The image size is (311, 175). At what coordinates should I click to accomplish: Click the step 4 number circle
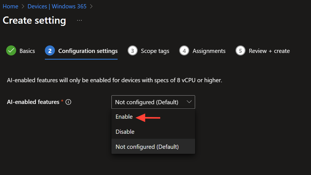184,51
